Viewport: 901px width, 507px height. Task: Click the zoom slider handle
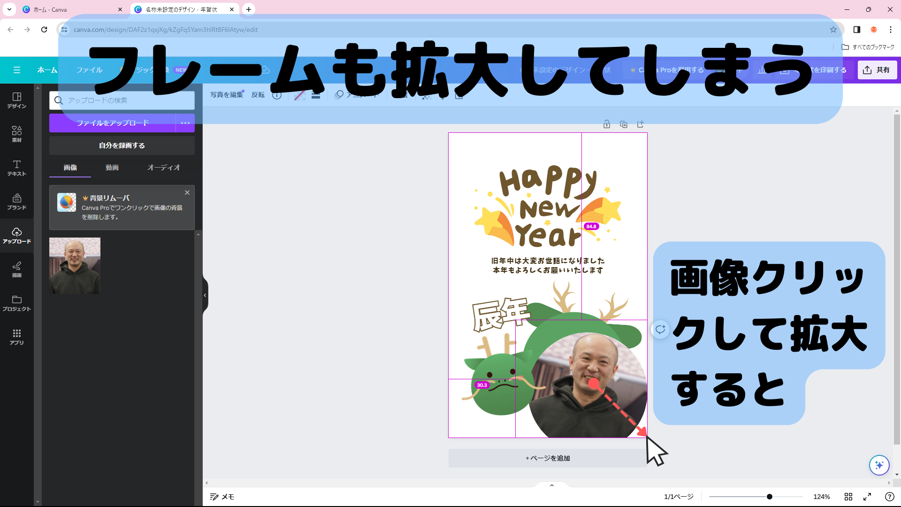point(770,497)
